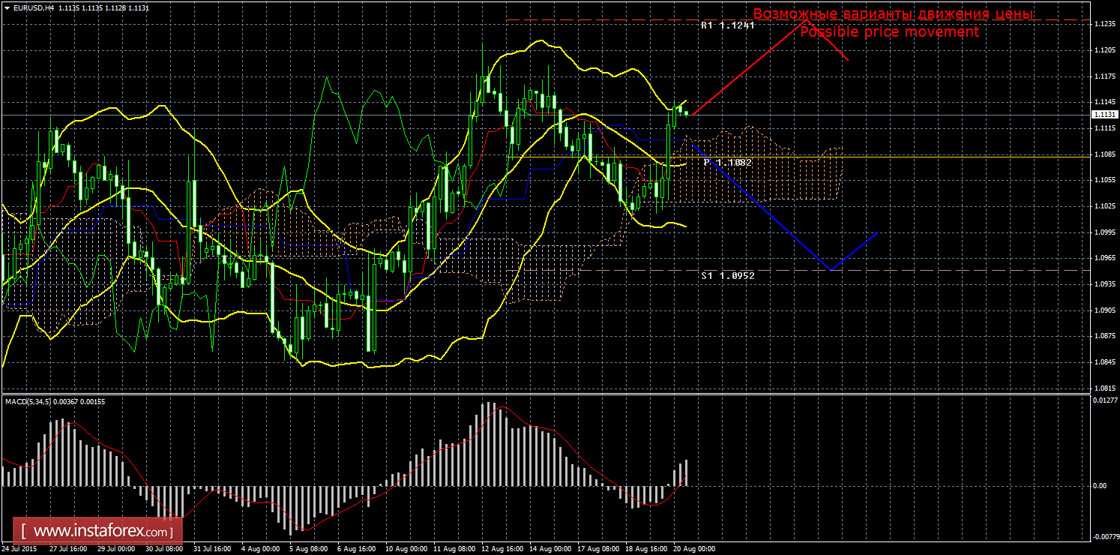Click the MACD(5,34,5) indicator label

point(29,401)
